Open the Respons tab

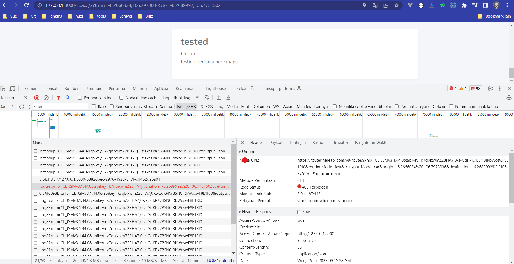coord(320,143)
